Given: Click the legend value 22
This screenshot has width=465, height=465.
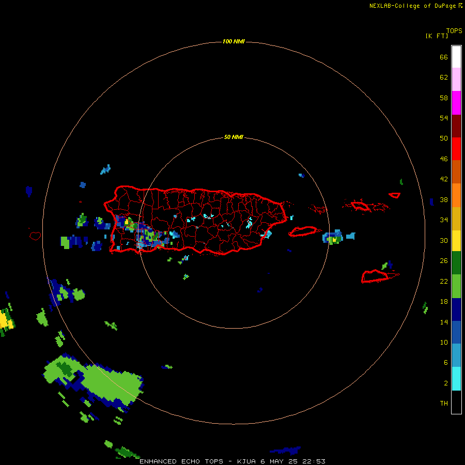Looking at the screenshot, I should click(444, 282).
